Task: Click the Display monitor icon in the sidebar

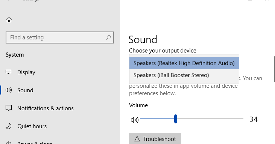Action: (x=8, y=72)
